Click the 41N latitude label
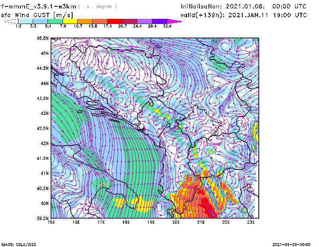The width and height of the screenshot is (319, 247). 45,173
